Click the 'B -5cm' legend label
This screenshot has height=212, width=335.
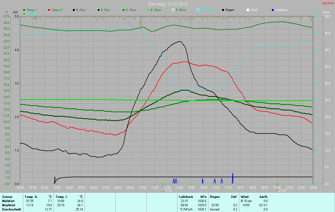point(105,10)
